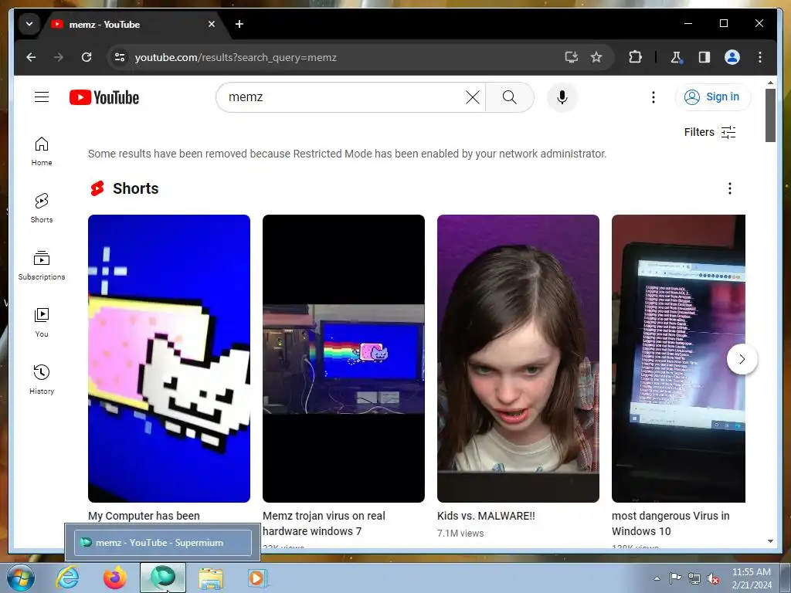Go to YouTube home via logo
This screenshot has height=593, width=791.
(104, 97)
